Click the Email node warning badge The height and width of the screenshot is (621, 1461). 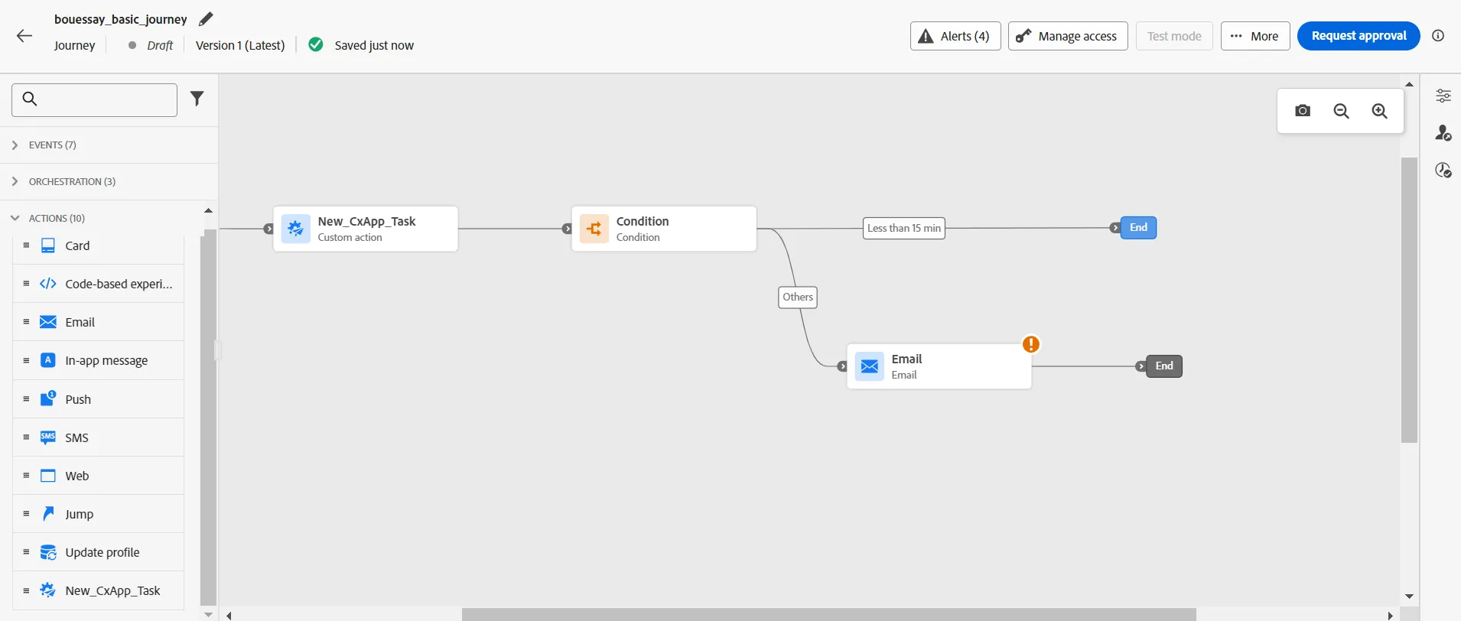click(1031, 344)
